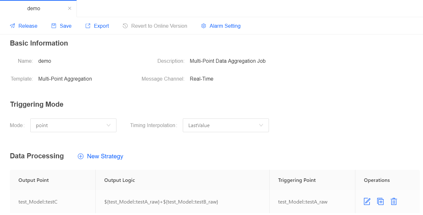
Task: Click the plus icon beside New Strategy
Action: [81, 156]
